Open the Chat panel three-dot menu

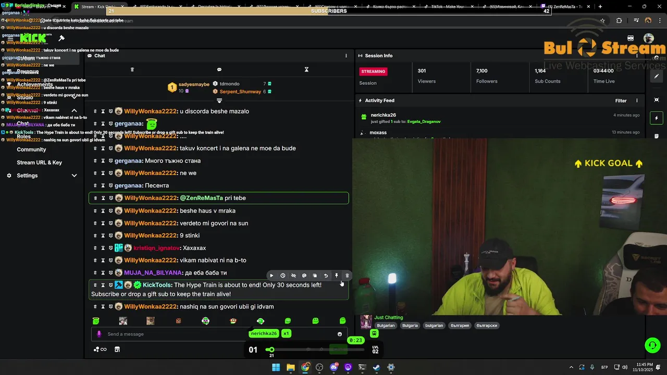pyautogui.click(x=346, y=56)
